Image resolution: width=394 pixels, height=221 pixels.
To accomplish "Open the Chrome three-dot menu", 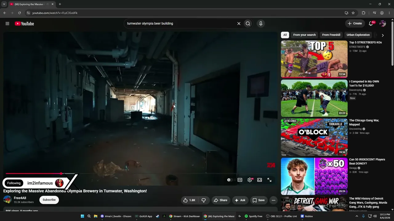I will point(389,13).
